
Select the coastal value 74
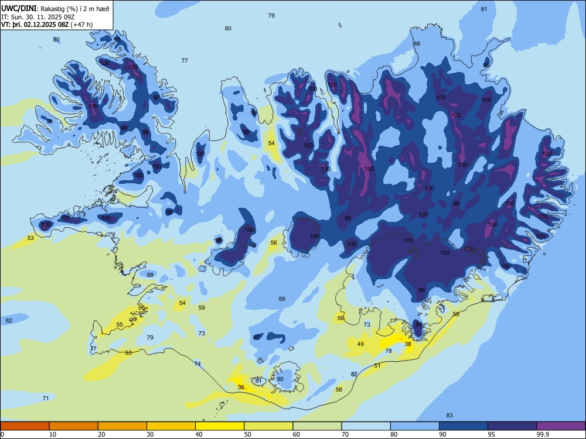click(197, 363)
